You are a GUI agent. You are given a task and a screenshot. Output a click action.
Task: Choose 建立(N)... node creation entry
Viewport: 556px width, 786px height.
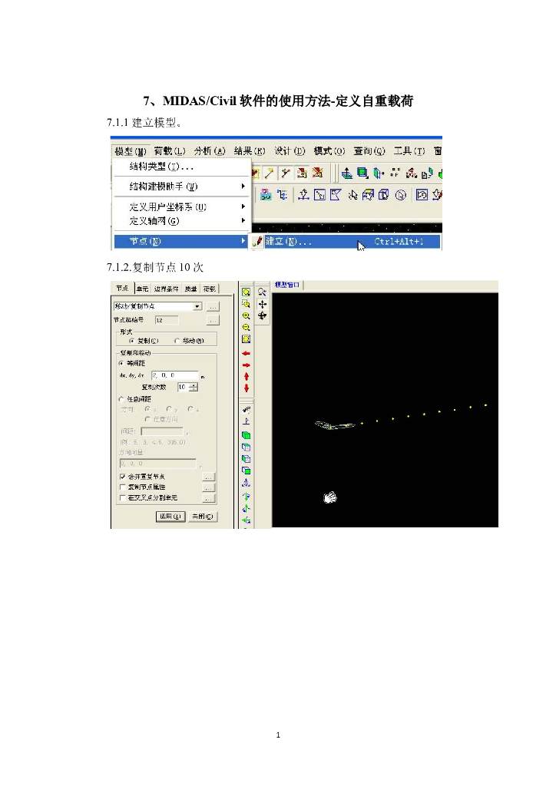346,242
